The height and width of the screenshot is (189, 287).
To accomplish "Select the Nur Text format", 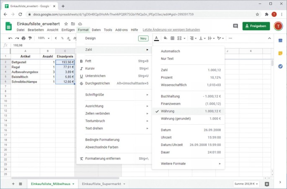I will (188, 59).
